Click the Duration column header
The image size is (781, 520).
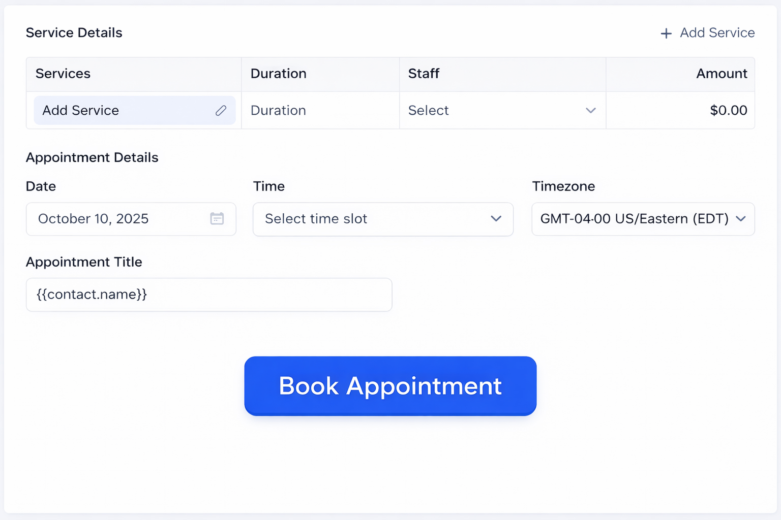click(x=278, y=74)
